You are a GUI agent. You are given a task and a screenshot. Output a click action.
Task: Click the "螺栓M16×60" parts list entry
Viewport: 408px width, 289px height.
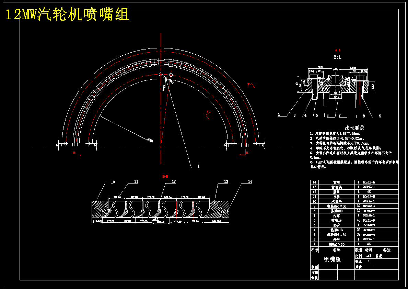[x=336, y=235]
